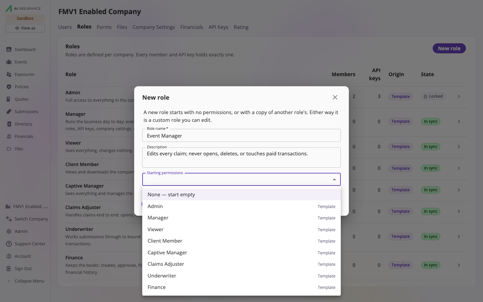Open the Company Settings tab

[x=154, y=27]
